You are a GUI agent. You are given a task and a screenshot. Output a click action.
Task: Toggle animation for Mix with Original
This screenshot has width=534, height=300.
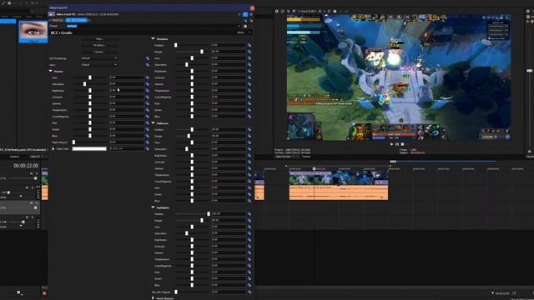[x=249, y=292]
